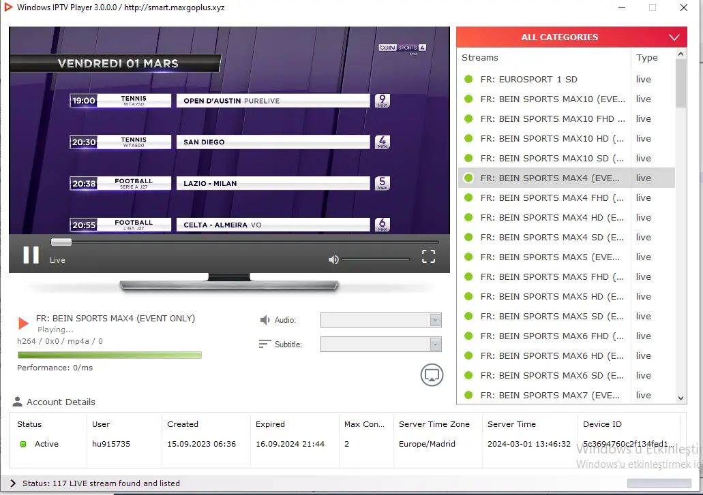703x495 pixels.
Task: Click the Performance: 0/ms label
Action: pyautogui.click(x=55, y=368)
